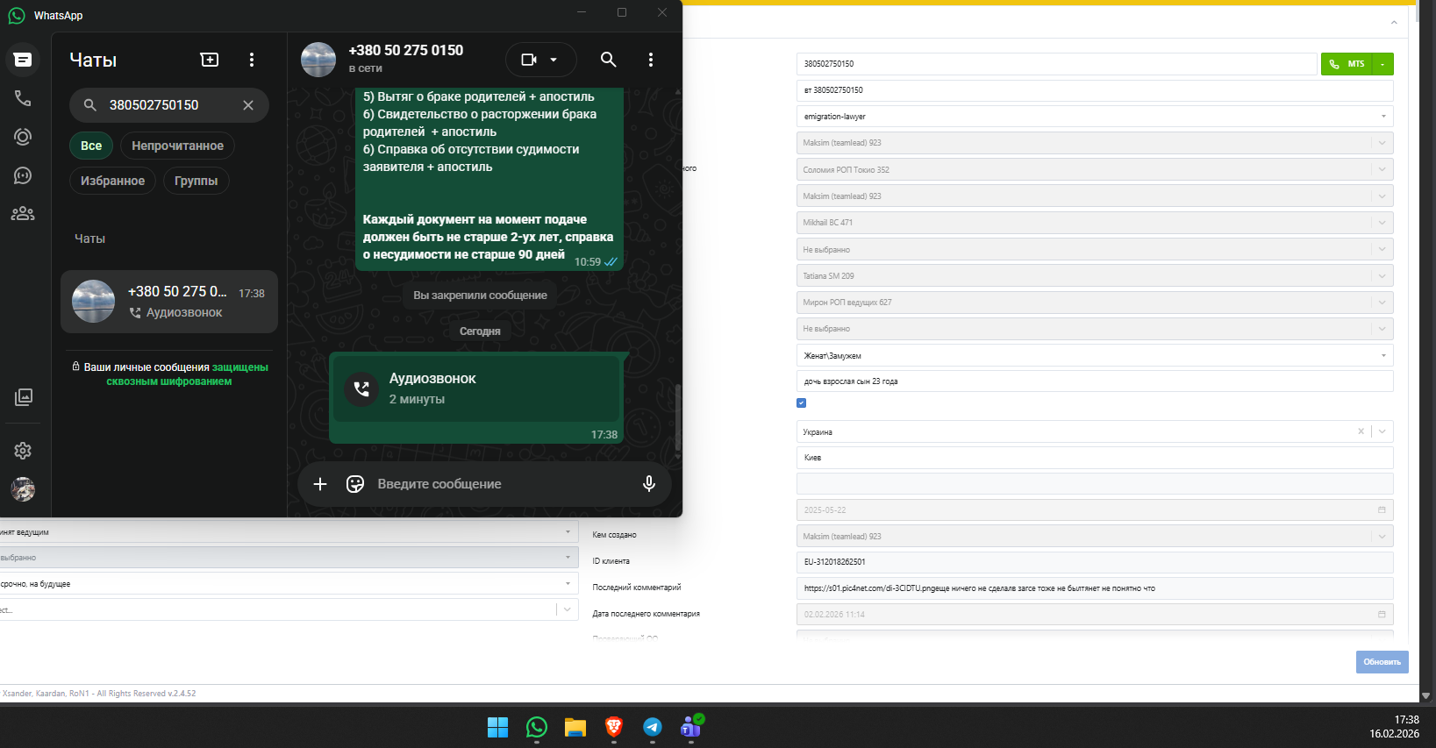Open the emoji and sticker picker
This screenshot has height=748, width=1436.
click(355, 484)
